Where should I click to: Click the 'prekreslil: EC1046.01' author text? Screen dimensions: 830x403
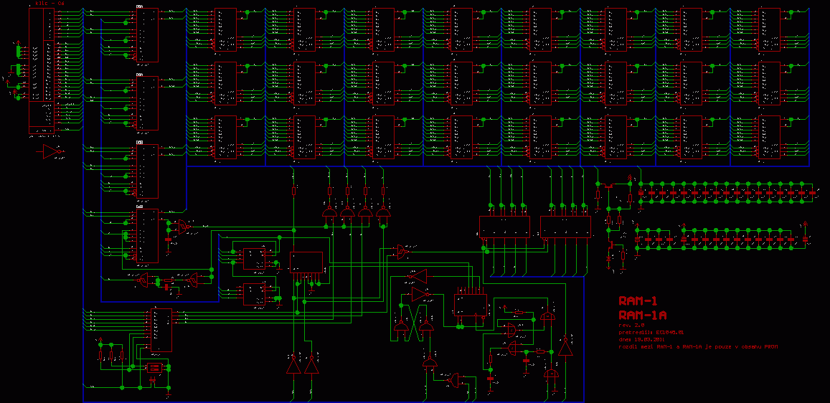coord(651,332)
